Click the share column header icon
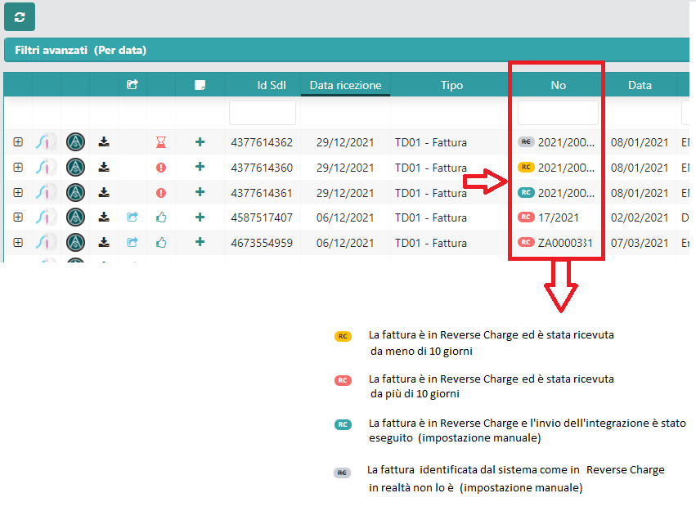Viewport: 696px width, 511px height. tap(132, 84)
